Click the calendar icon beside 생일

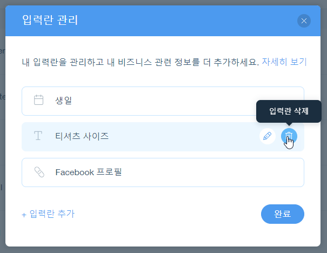click(38, 100)
